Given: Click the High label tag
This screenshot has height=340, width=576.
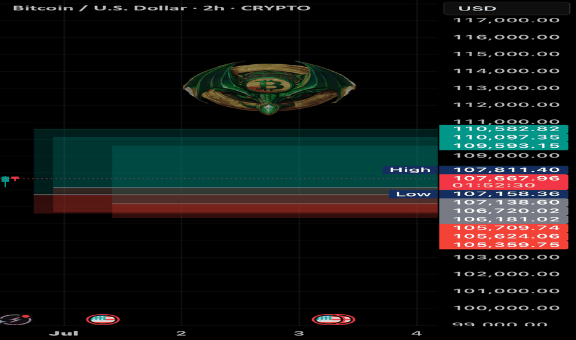Looking at the screenshot, I should click(x=410, y=170).
